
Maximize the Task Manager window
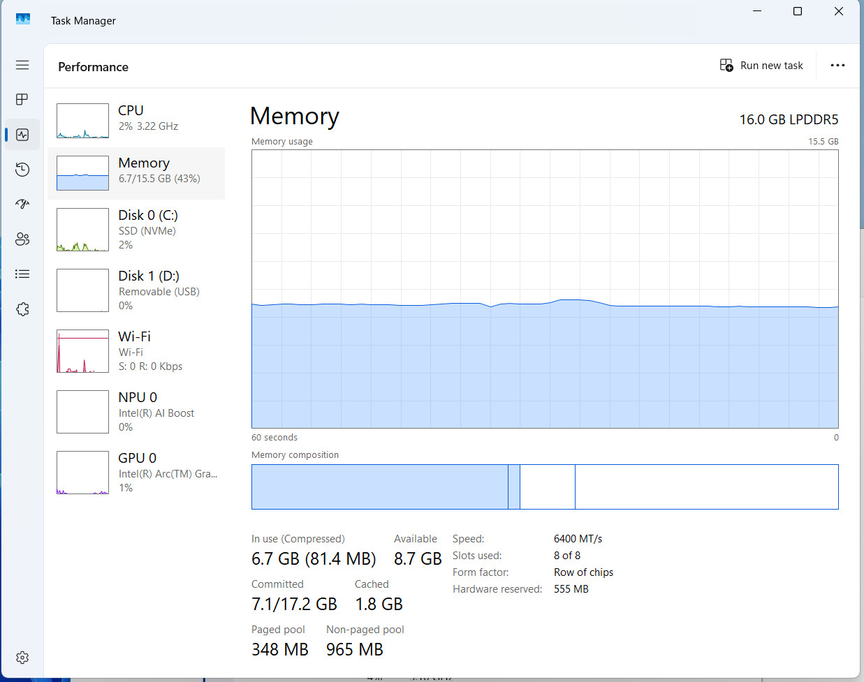[798, 11]
